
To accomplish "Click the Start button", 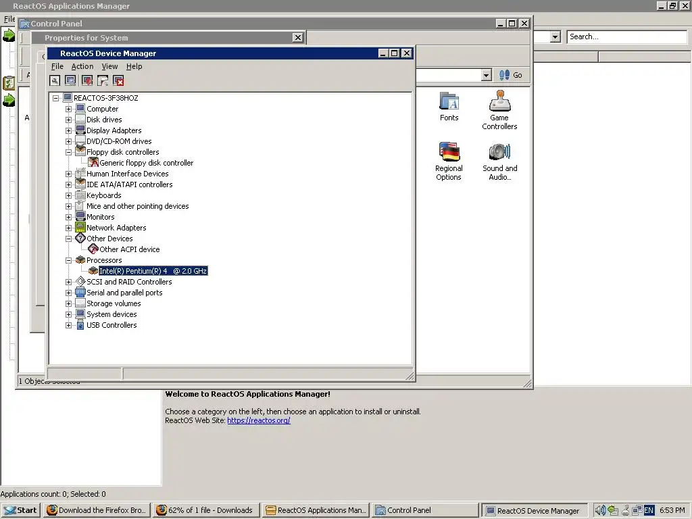I will [x=21, y=510].
